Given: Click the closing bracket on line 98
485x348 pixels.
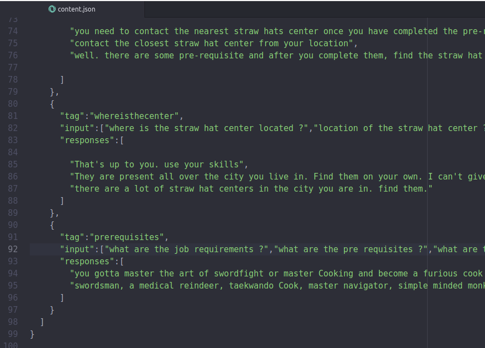Looking at the screenshot, I should pos(41,322).
